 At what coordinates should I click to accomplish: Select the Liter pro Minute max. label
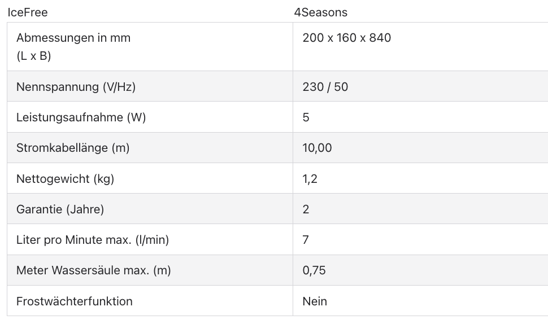point(93,240)
